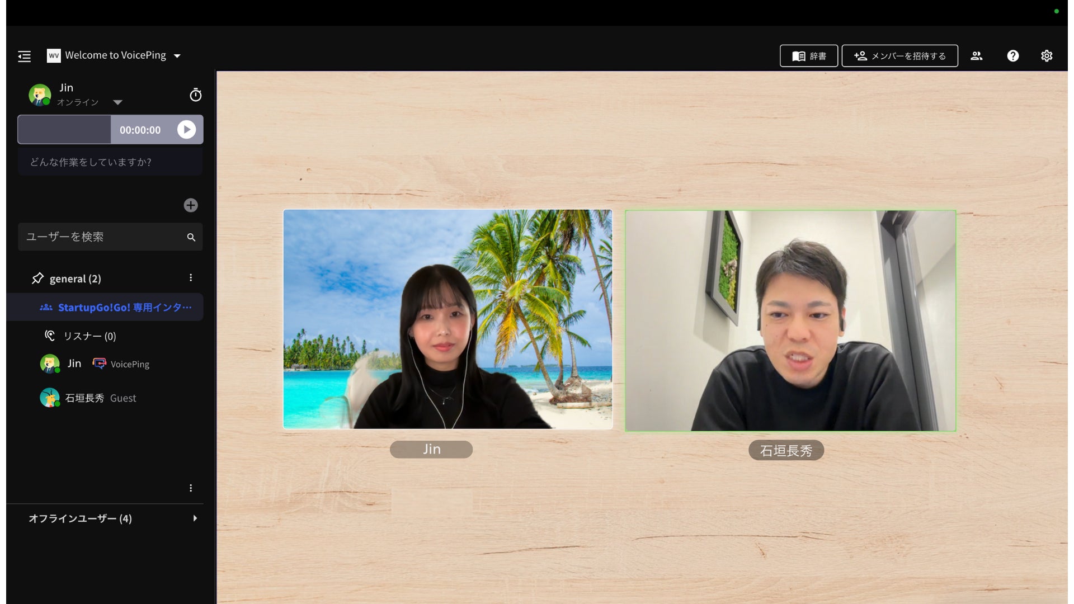Collapse the sidebar with menu icon
1074x604 pixels.
24,56
